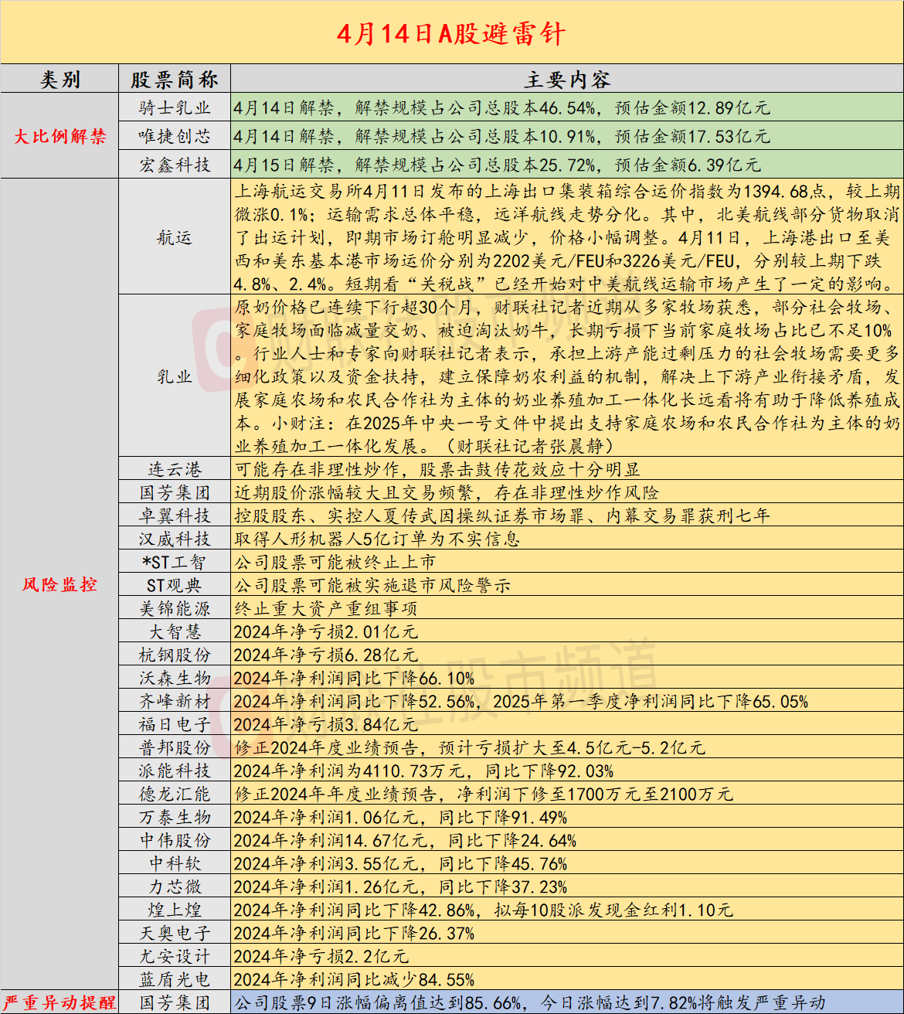Click the 解禁规模占公司总股本46.54% content cell
This screenshot has width=904, height=1014.
(567, 107)
